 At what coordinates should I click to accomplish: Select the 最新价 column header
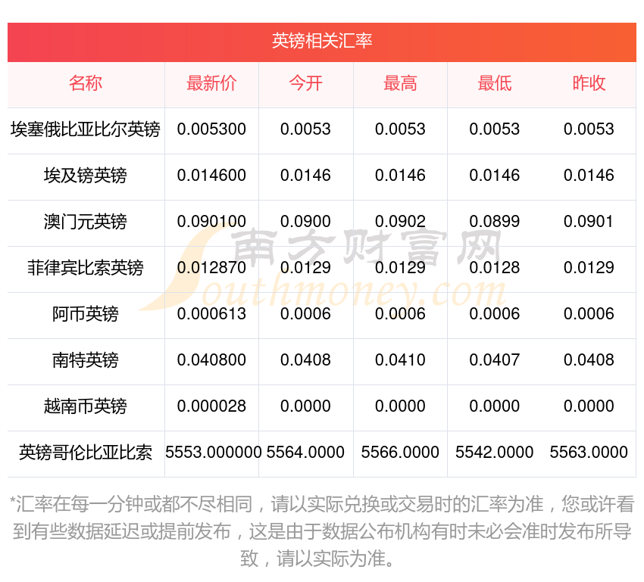211,83
